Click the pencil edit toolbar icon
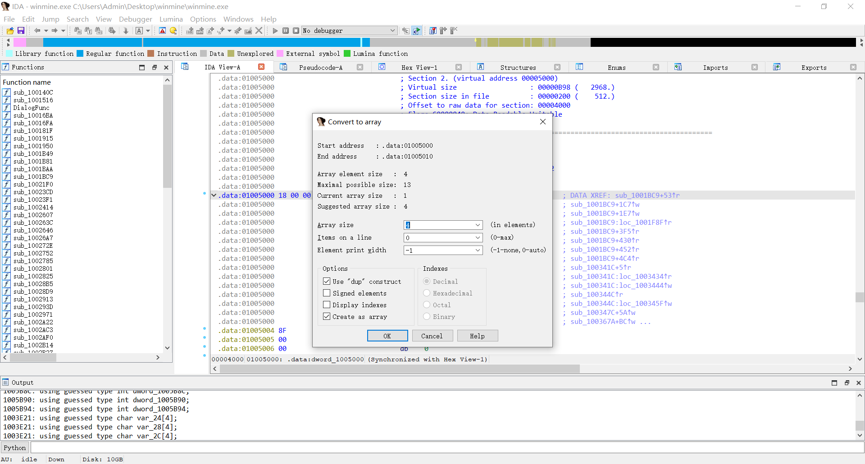The width and height of the screenshot is (865, 464). pos(248,31)
